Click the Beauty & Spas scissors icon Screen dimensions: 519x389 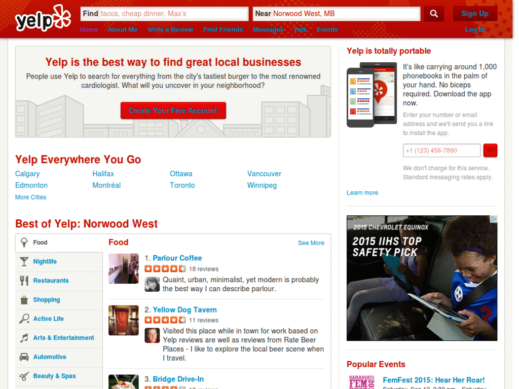(x=24, y=376)
